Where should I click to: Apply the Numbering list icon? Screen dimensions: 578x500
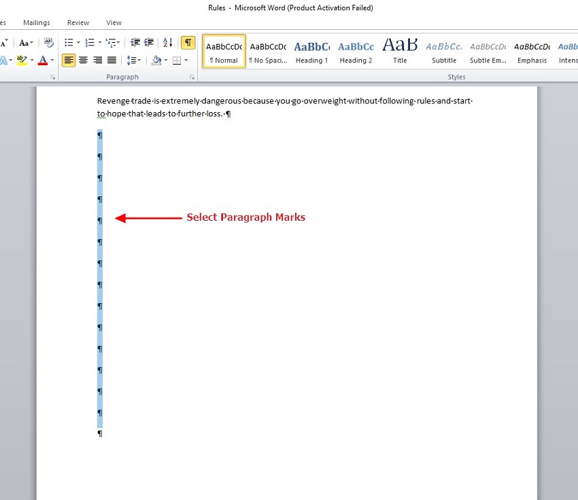click(x=90, y=43)
